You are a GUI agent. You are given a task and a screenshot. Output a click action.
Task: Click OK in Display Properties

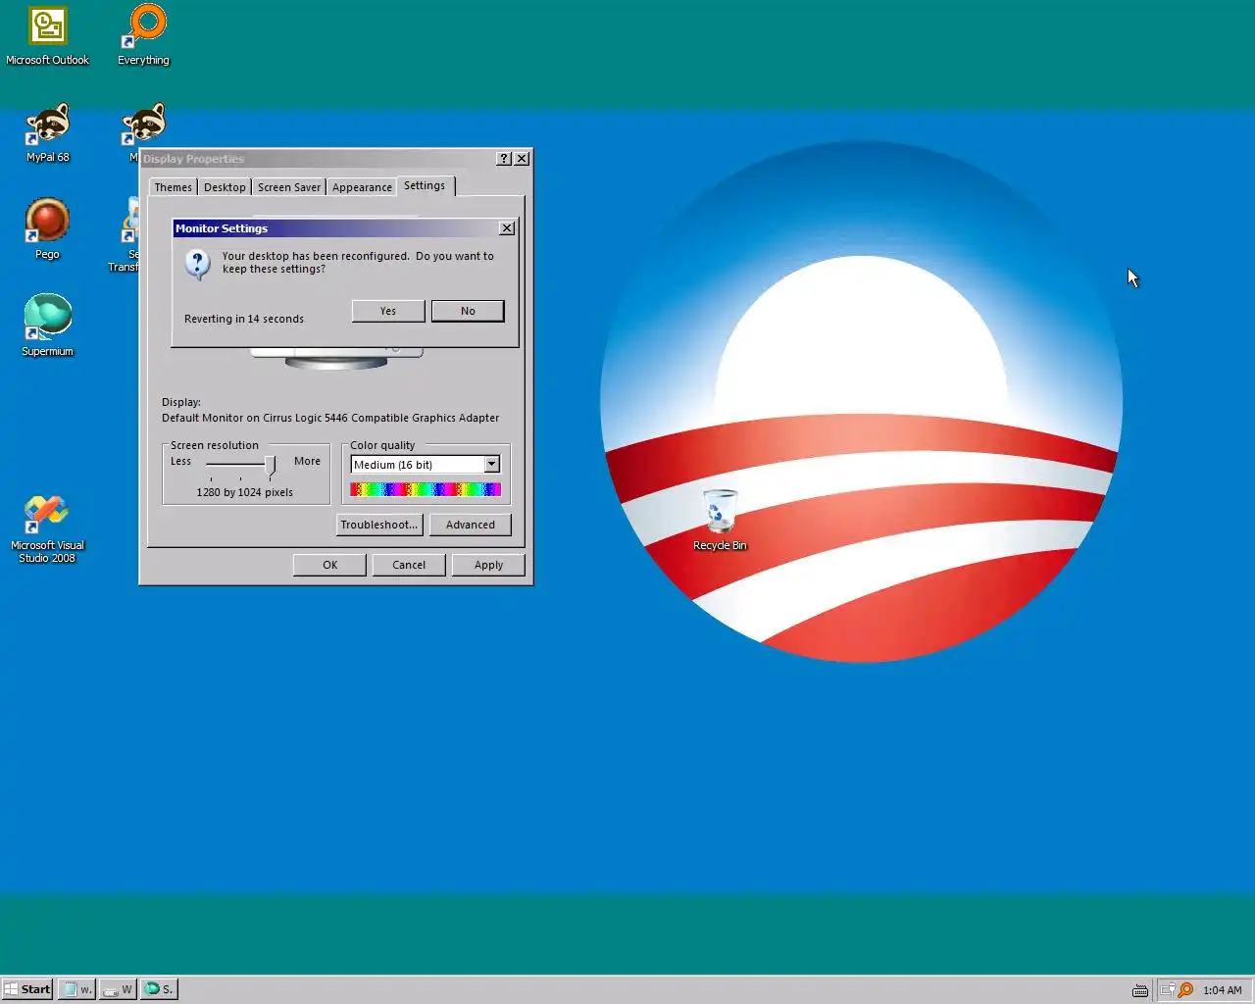330,565
